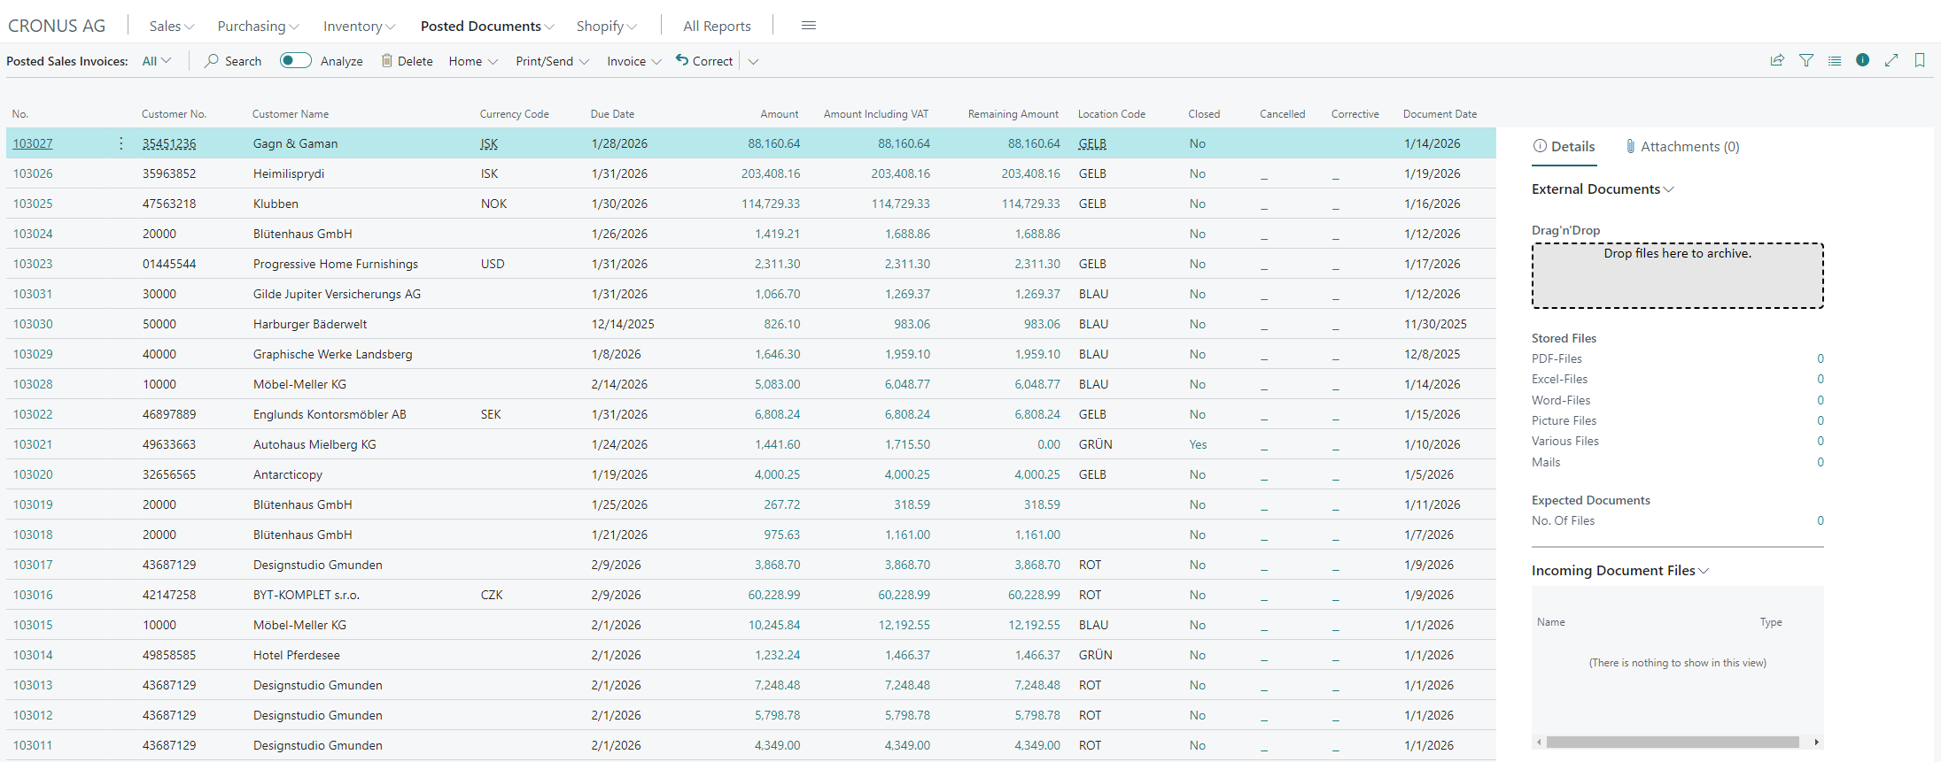The width and height of the screenshot is (1941, 762).
Task: Click the bookmark icon
Action: pos(1919,60)
